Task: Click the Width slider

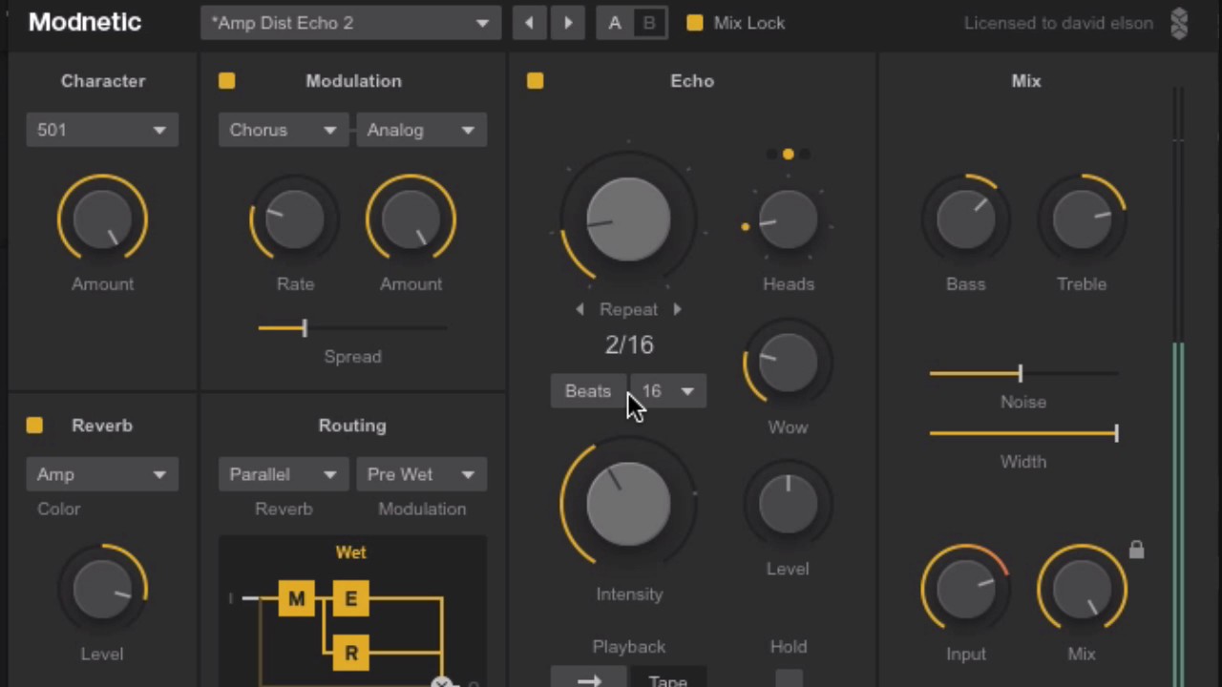Action: 1023,433
